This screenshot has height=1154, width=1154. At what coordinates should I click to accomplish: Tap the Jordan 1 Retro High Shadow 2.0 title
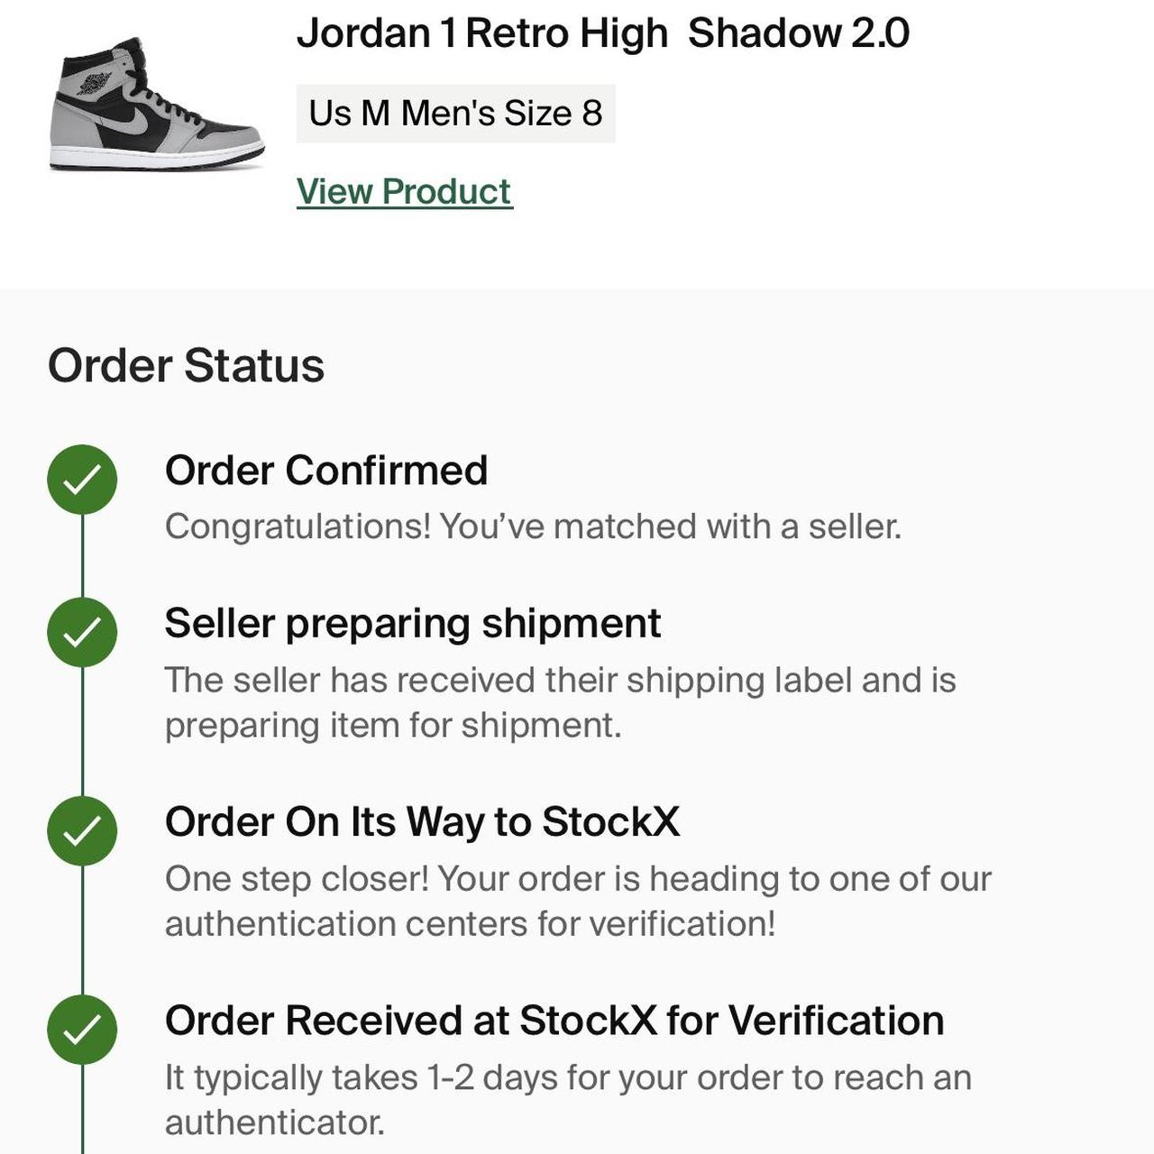602,33
